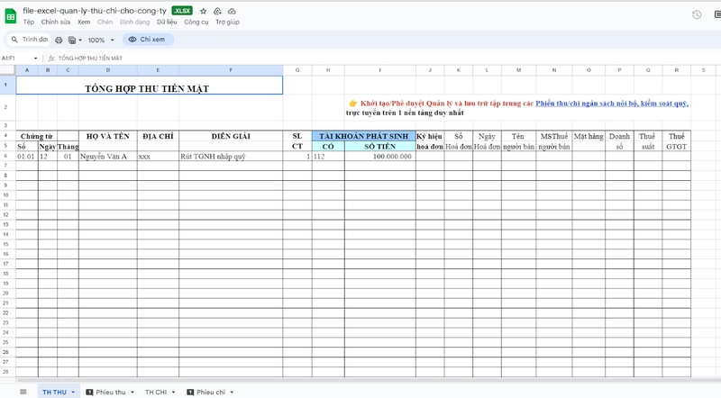
Task: Select column I header
Action: pyautogui.click(x=379, y=70)
